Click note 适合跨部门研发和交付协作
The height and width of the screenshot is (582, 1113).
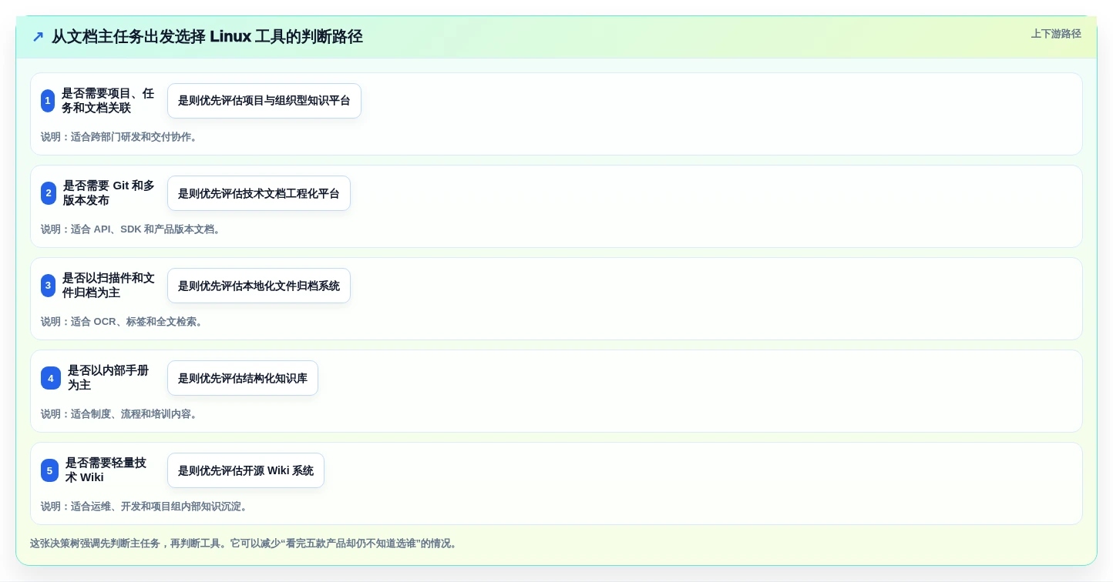pyautogui.click(x=121, y=137)
